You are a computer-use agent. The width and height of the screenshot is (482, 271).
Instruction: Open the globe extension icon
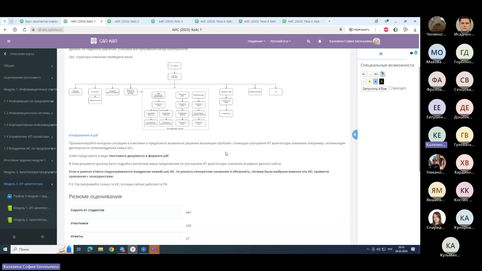(396, 30)
